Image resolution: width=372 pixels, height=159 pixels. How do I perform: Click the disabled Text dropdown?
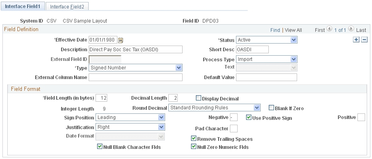[x=267, y=67]
